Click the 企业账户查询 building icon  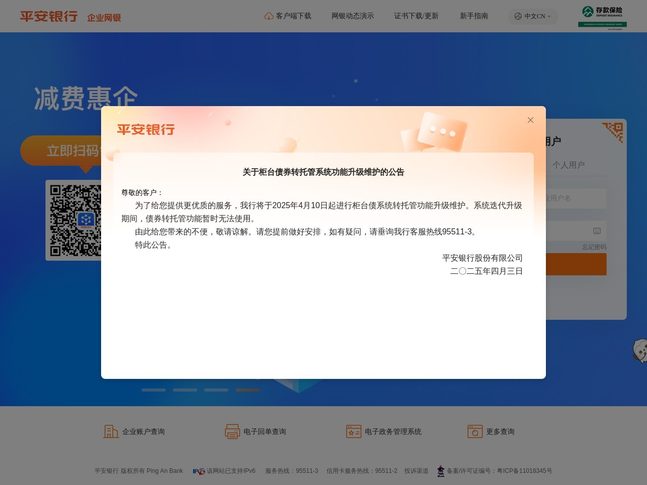point(111,431)
